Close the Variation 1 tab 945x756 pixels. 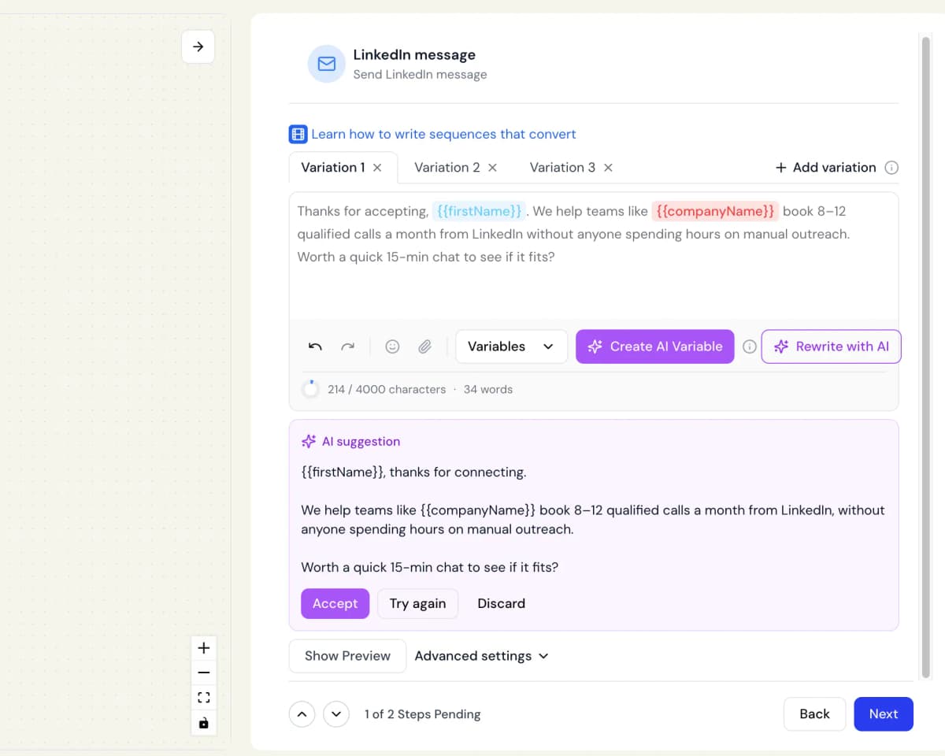[377, 168]
